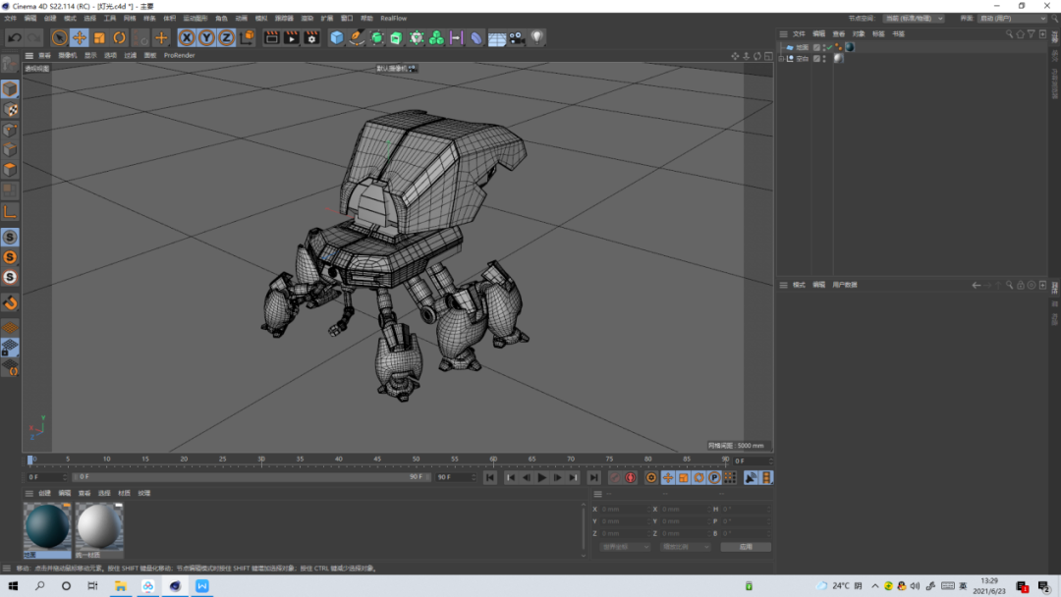Open Object Manager hamburger menu
1061x597 pixels.
[x=783, y=33]
